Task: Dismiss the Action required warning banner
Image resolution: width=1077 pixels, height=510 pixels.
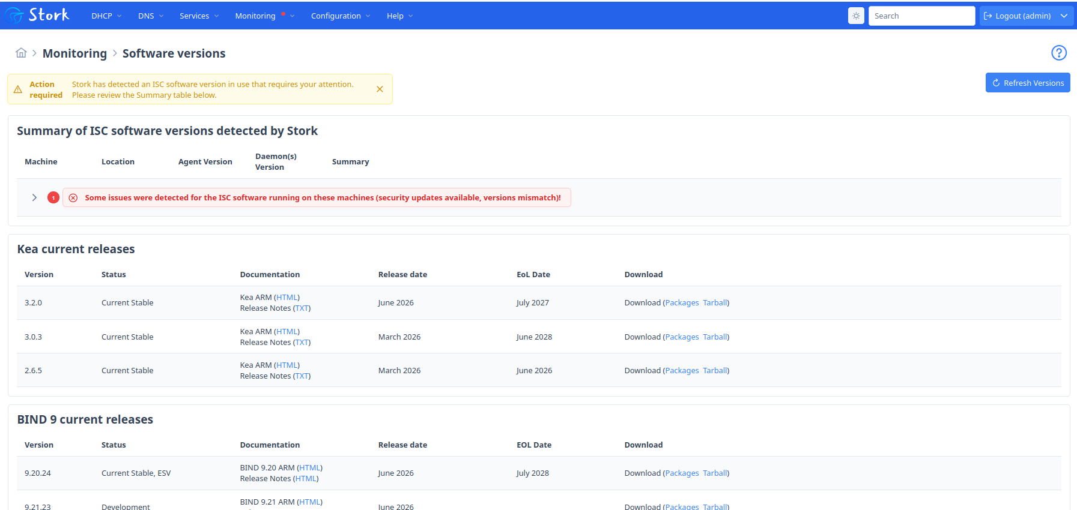Action: pos(380,89)
